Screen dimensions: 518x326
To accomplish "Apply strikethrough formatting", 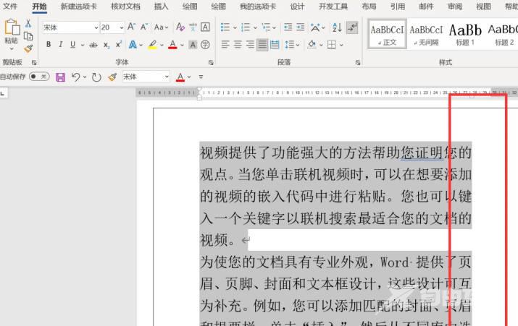I will point(93,45).
